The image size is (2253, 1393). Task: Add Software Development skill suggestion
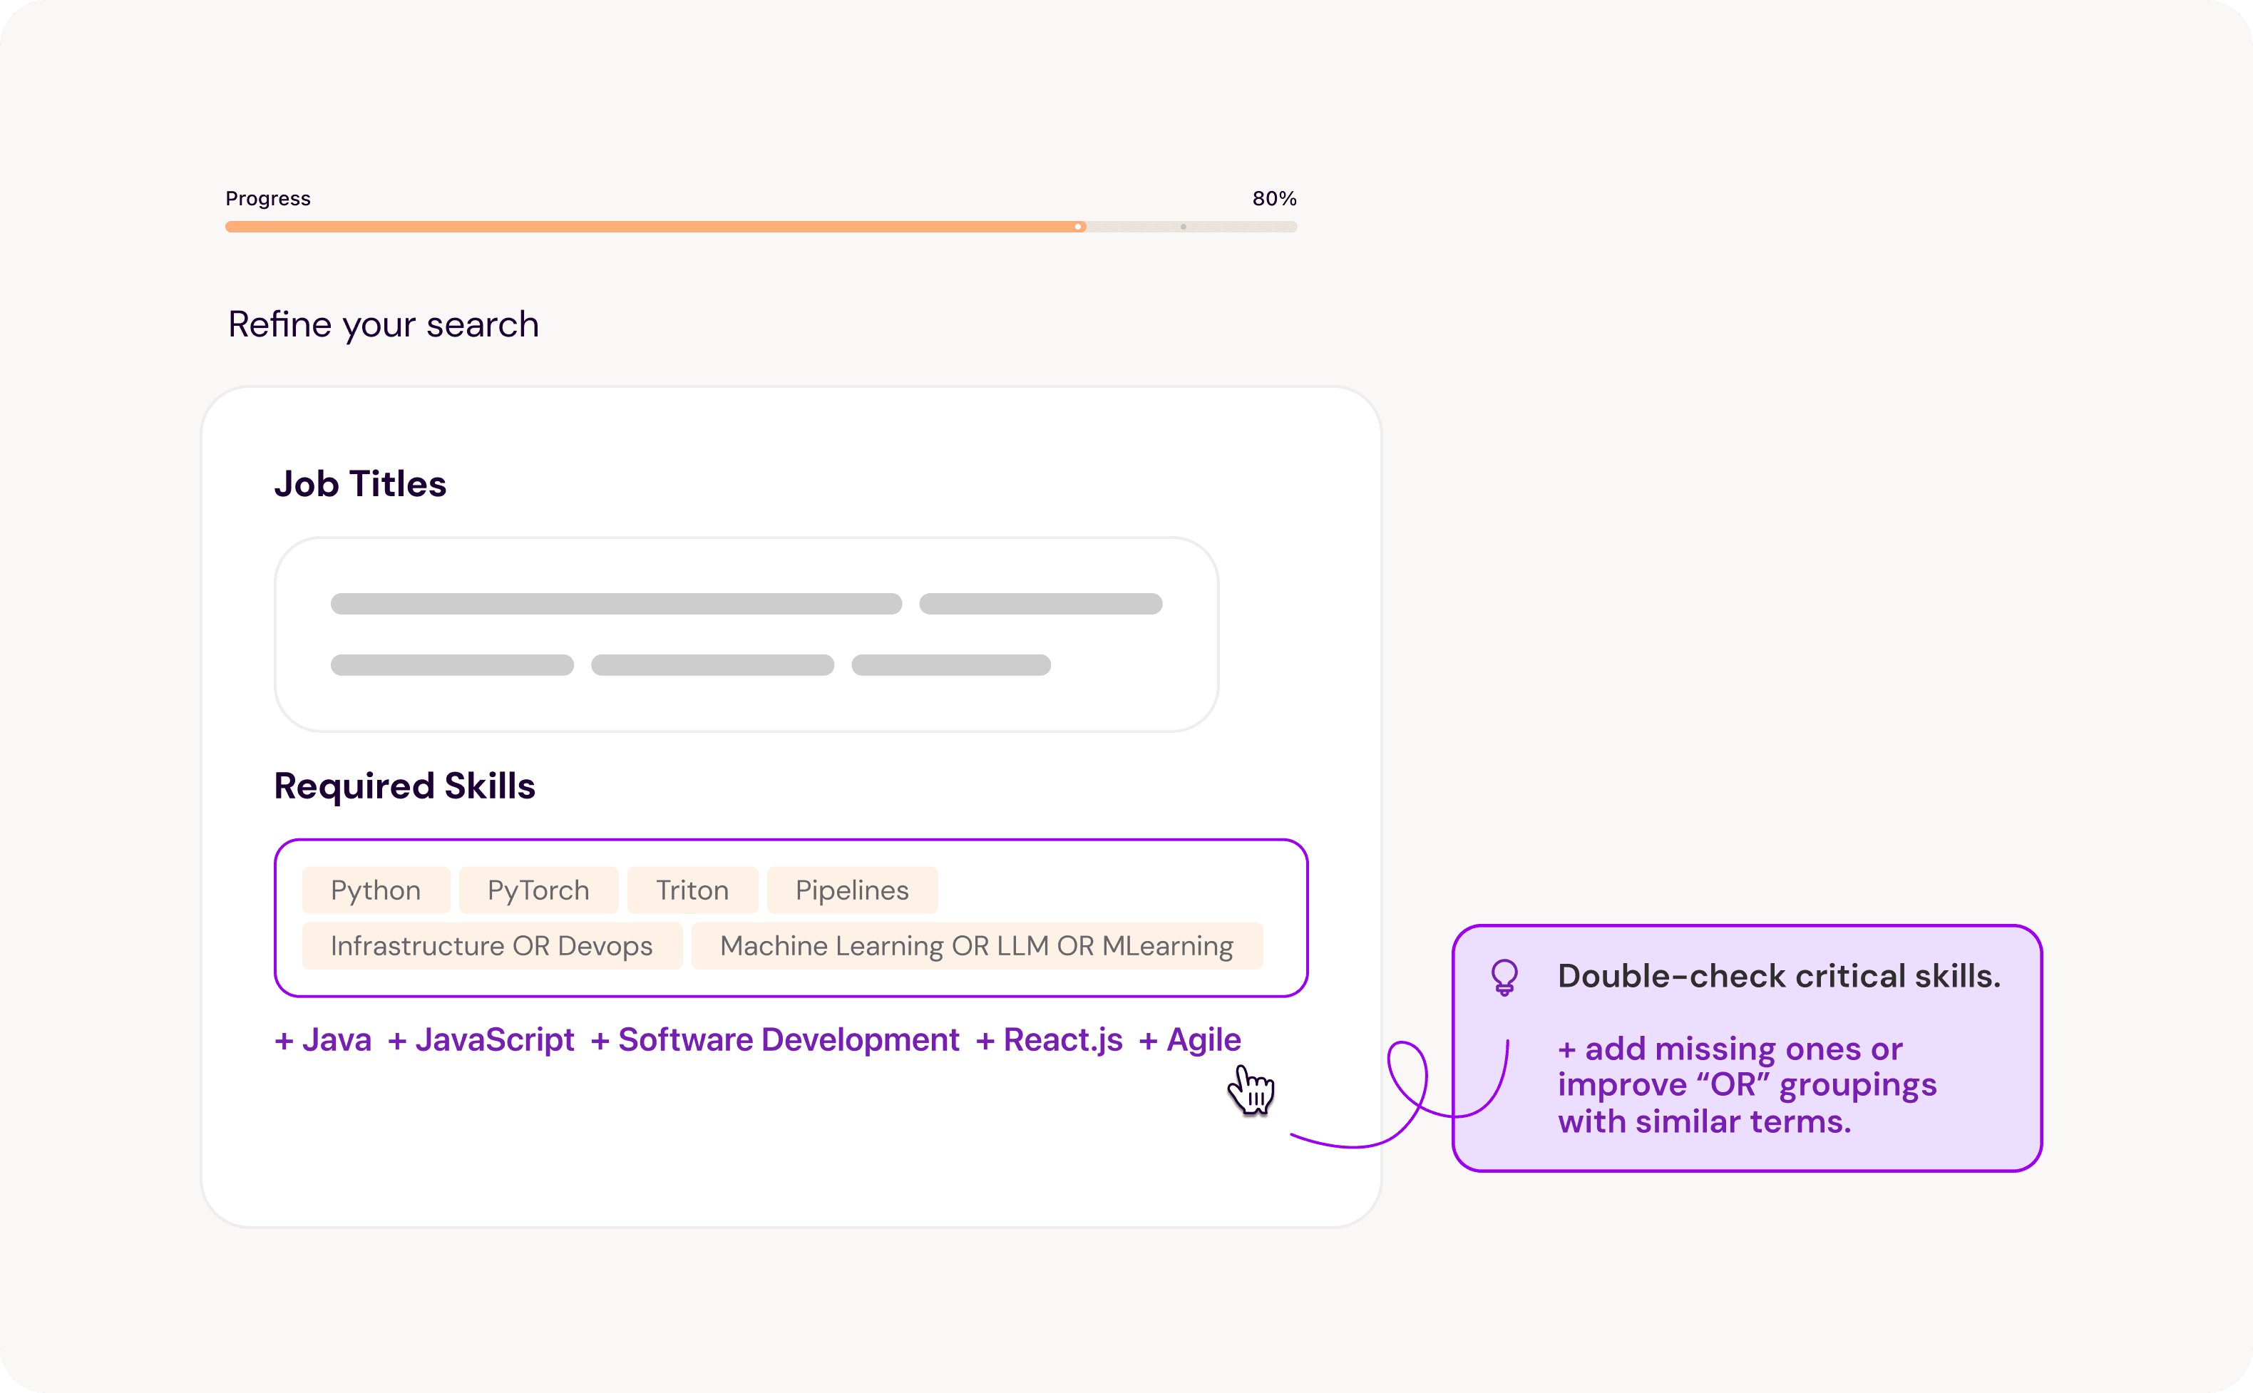click(x=774, y=1040)
